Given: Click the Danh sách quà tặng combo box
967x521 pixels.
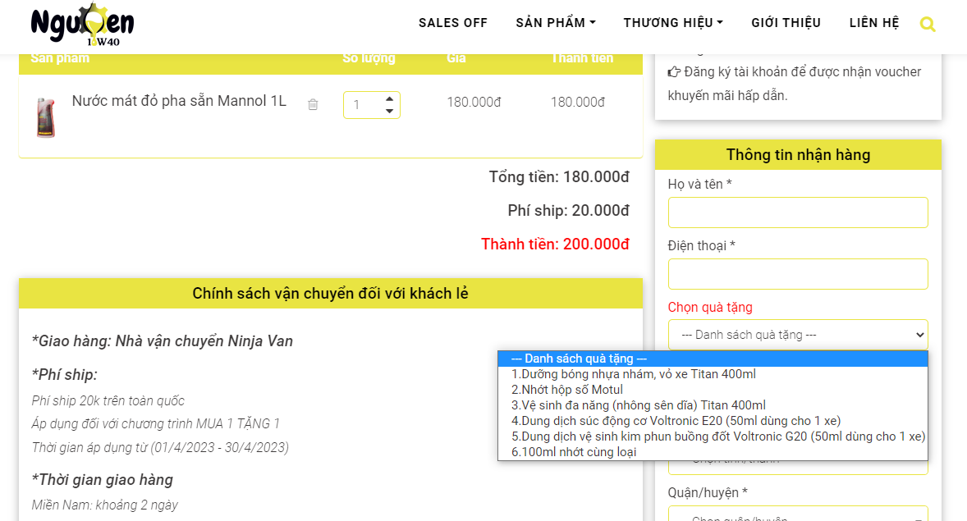Looking at the screenshot, I should [x=798, y=335].
